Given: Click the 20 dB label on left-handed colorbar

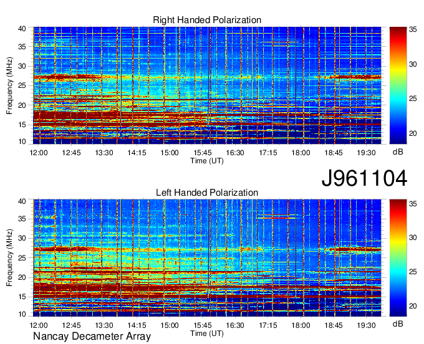Looking at the screenshot, I should (x=413, y=306).
